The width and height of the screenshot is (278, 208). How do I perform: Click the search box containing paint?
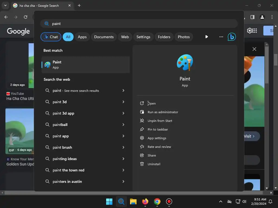tap(139, 24)
